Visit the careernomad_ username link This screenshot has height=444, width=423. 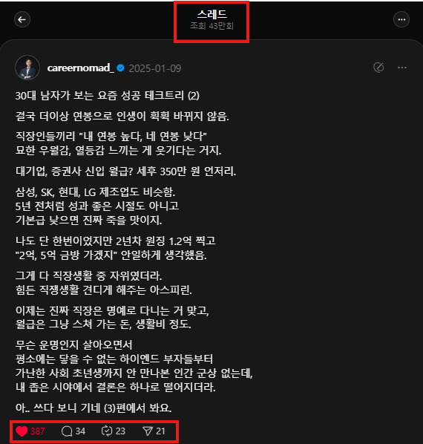tap(81, 68)
